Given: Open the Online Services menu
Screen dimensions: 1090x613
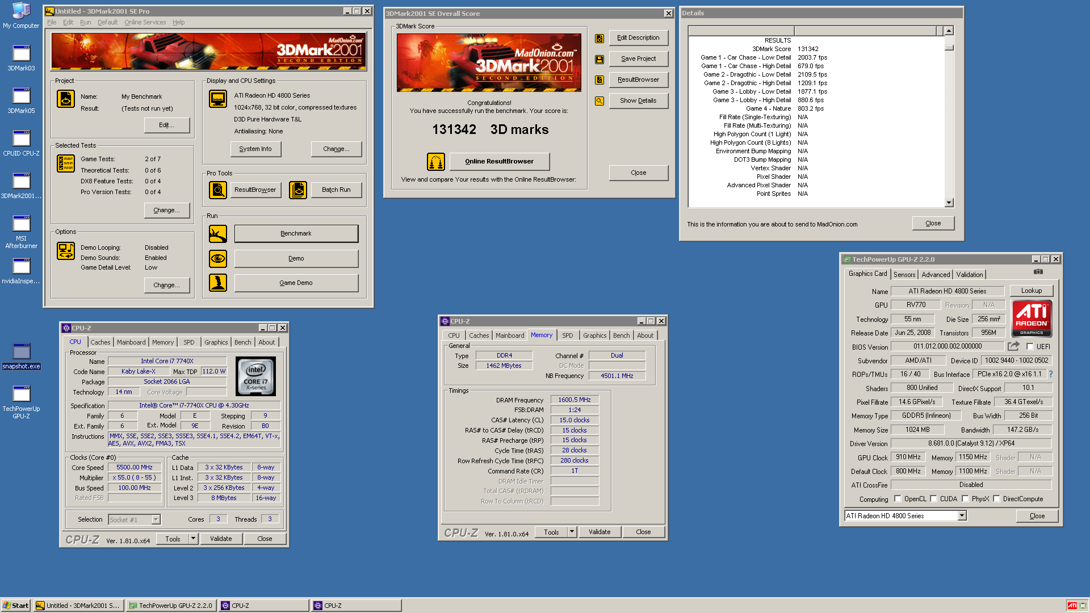Looking at the screenshot, I should (145, 23).
